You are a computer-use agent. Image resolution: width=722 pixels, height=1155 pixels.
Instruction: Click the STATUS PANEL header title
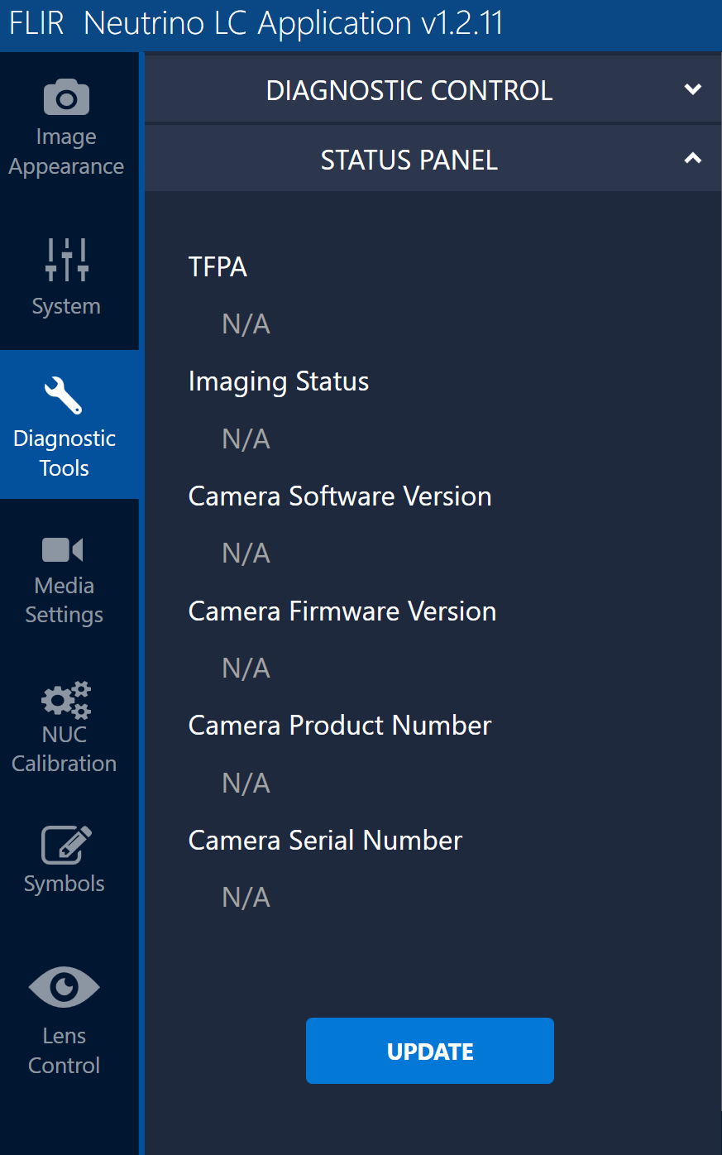(409, 160)
